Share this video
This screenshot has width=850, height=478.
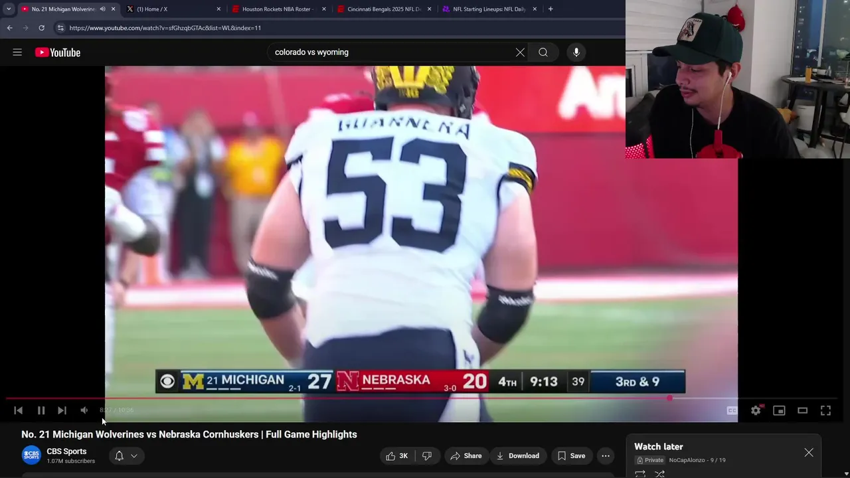point(466,456)
